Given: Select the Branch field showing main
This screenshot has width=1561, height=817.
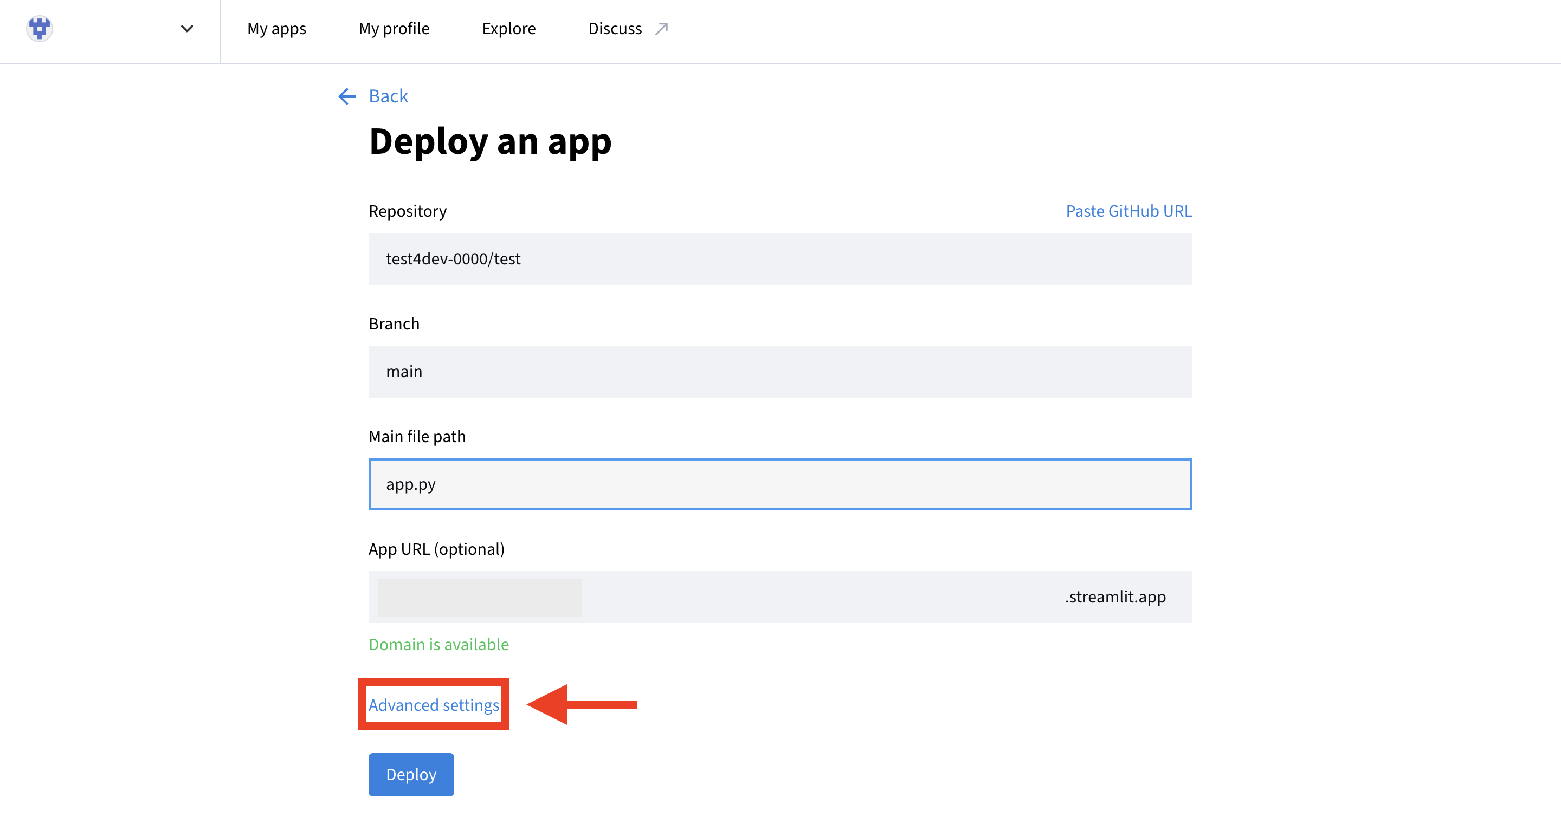Looking at the screenshot, I should [x=780, y=371].
